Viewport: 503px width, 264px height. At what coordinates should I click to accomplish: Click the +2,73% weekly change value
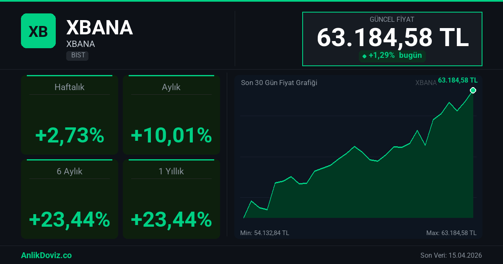tap(70, 135)
